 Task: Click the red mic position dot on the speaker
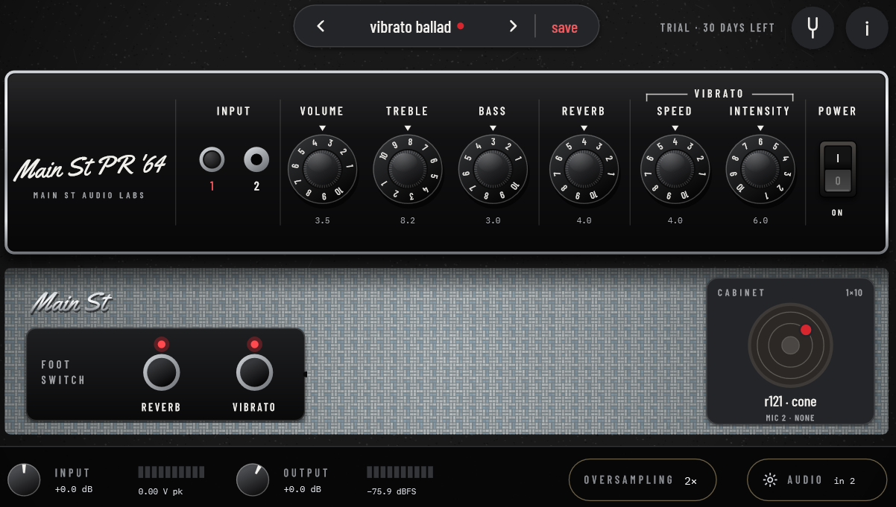point(806,330)
